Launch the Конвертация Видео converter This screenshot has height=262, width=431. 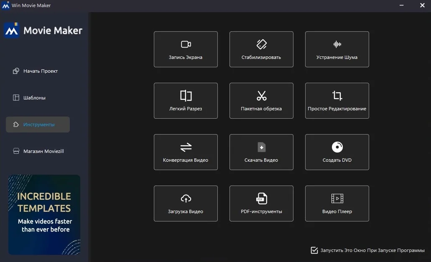point(186,152)
